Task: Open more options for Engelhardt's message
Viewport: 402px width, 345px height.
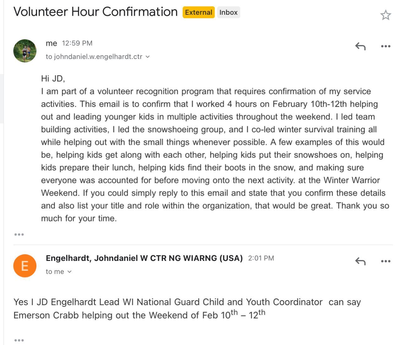Action: point(385,261)
